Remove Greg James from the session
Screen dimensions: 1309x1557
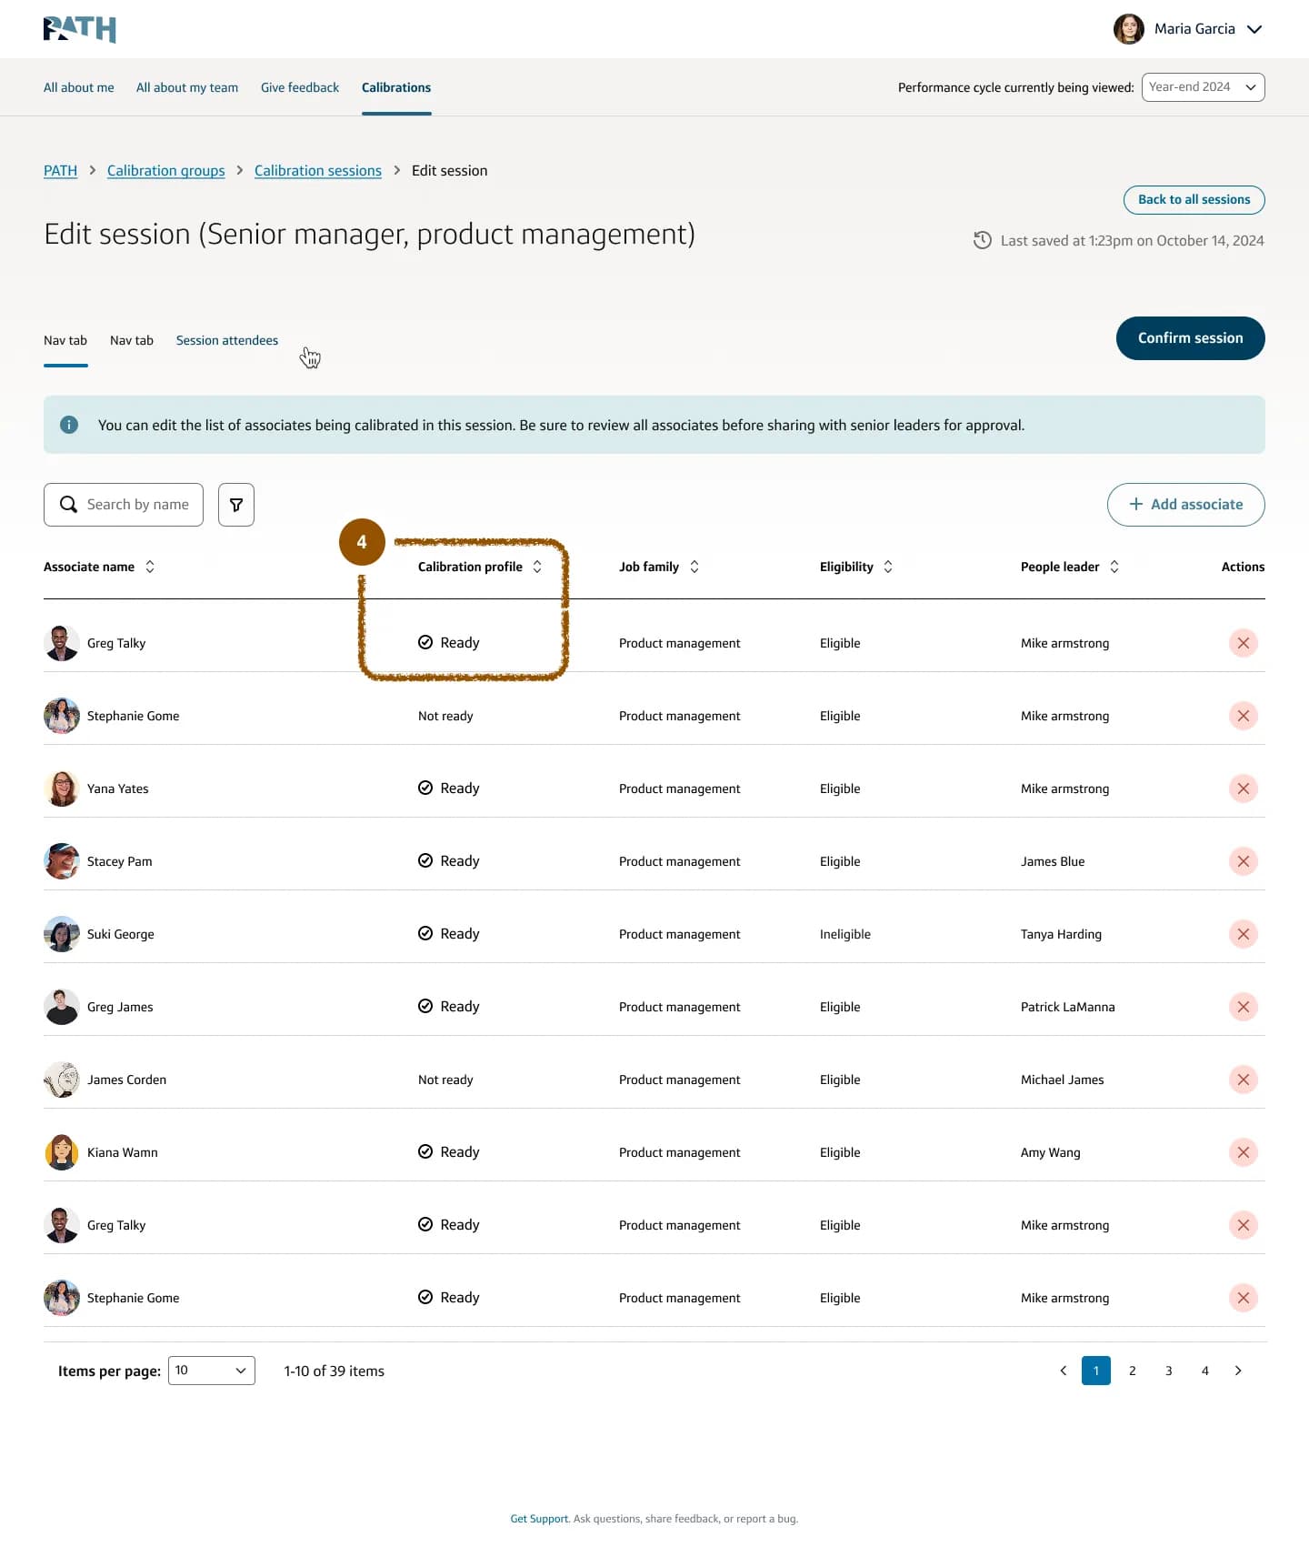[x=1243, y=1007]
